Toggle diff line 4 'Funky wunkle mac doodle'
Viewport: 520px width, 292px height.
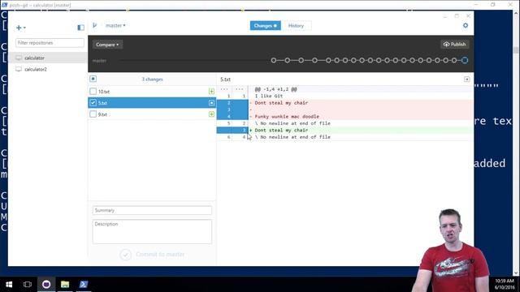coord(232,117)
